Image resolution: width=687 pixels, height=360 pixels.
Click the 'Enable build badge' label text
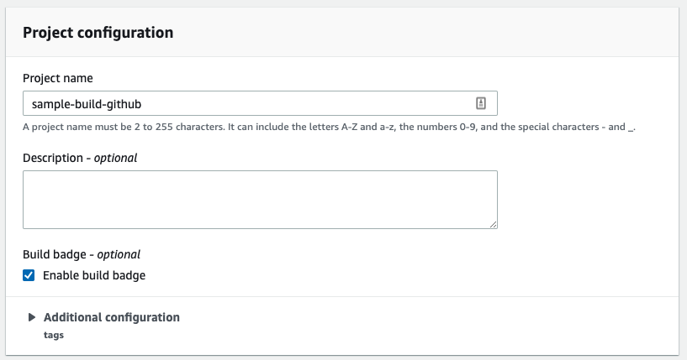pos(94,274)
